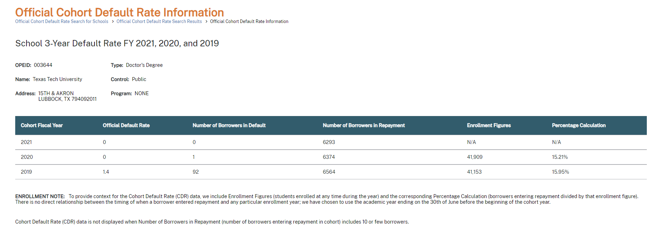This screenshot has height=231, width=650.
Task: Click the Texas Tech University name text
Action: point(57,79)
